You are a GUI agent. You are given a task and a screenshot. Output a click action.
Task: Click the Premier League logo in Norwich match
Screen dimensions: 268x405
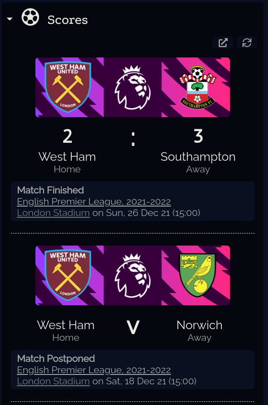[x=133, y=276]
